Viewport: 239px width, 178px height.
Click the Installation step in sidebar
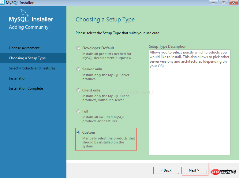(17, 78)
